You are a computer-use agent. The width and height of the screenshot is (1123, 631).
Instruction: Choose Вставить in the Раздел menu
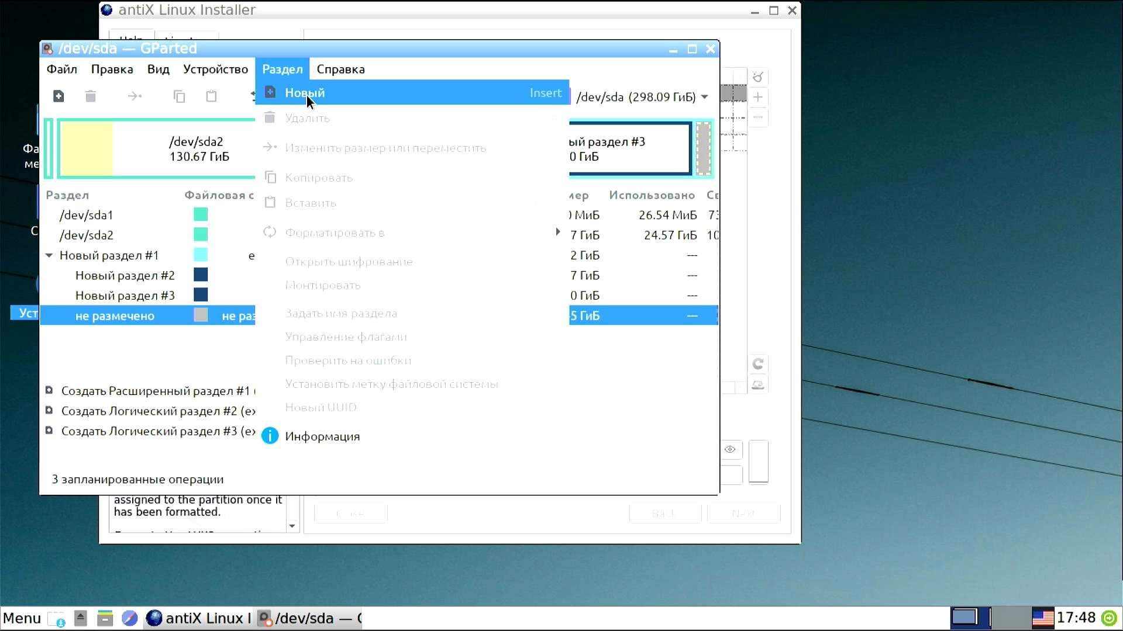(412, 203)
